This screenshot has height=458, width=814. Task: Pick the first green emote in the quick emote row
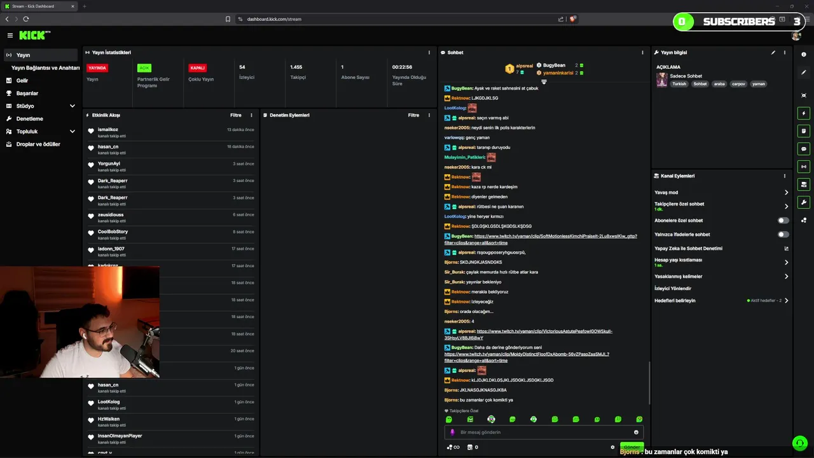pos(449,419)
